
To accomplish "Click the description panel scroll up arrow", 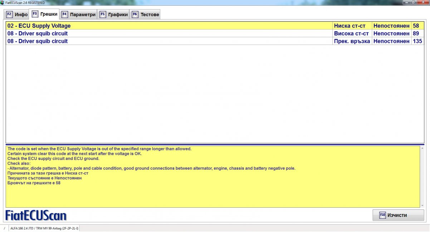I will [x=422, y=148].
